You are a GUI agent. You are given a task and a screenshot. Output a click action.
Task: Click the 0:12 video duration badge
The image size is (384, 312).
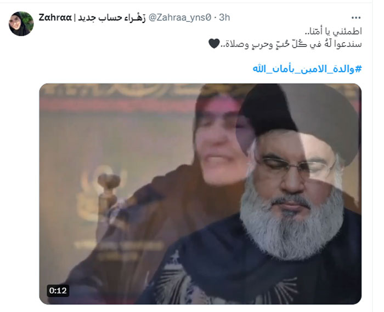(58, 291)
